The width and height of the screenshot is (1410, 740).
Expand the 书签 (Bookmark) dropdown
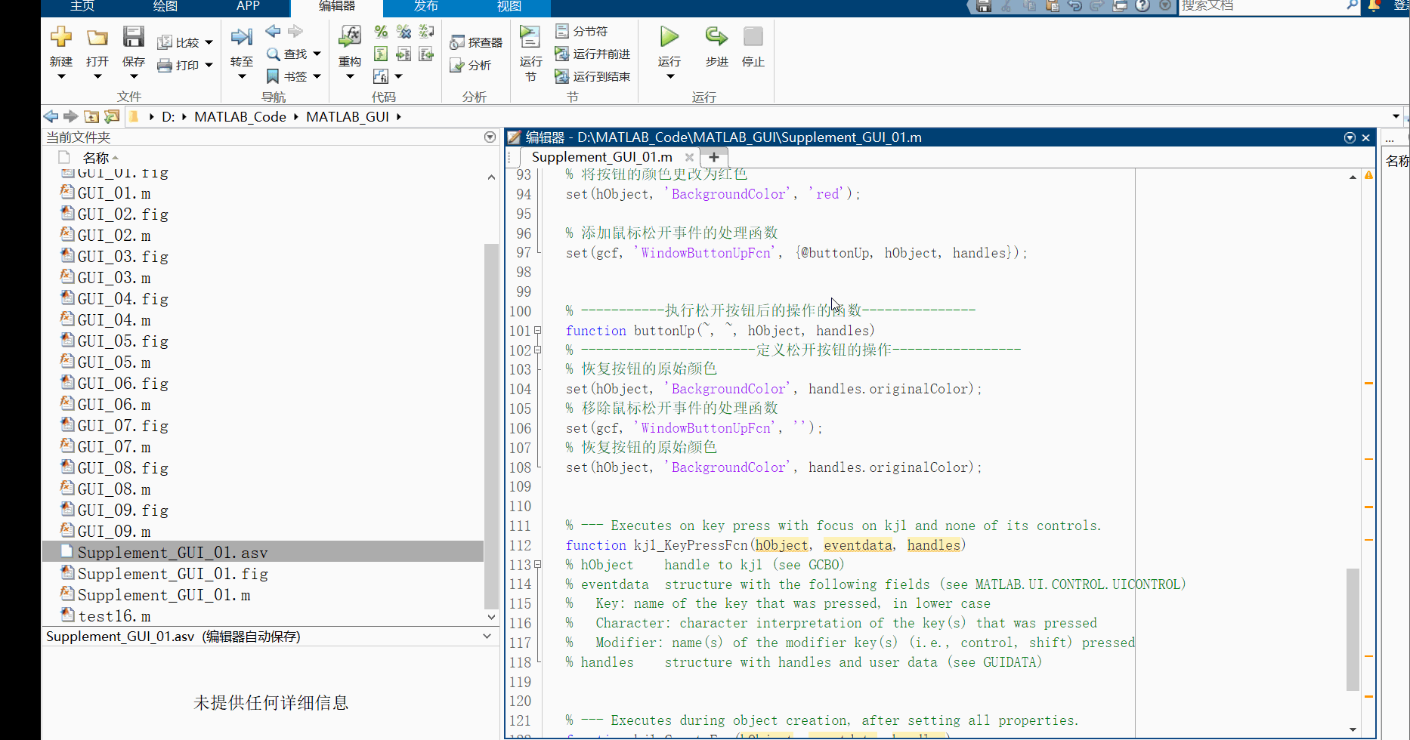(x=317, y=76)
